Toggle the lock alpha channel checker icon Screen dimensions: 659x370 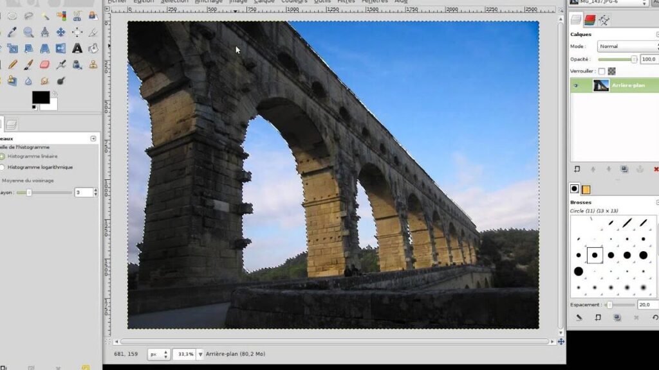click(x=611, y=71)
